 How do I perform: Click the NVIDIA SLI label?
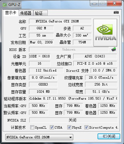17,120
